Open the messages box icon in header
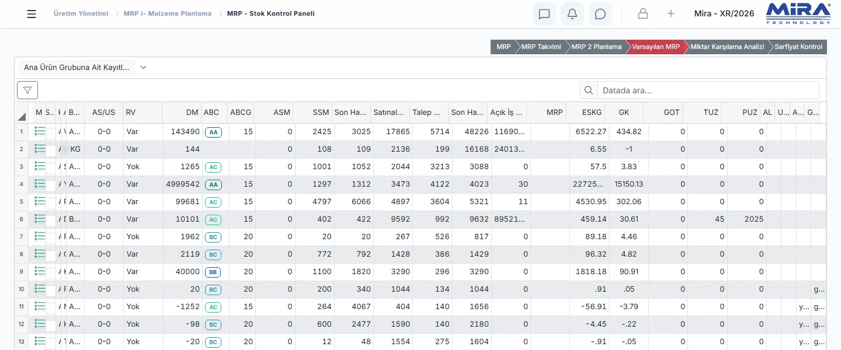Image resolution: width=841 pixels, height=350 pixels. pyautogui.click(x=544, y=14)
